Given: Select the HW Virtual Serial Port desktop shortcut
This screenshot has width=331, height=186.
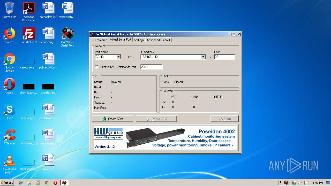Looking at the screenshot, I should click(x=67, y=37).
